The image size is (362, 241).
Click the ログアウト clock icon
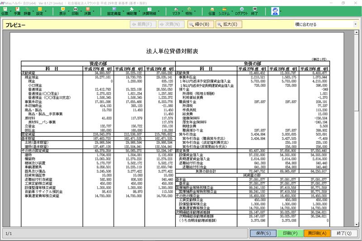[242, 11]
